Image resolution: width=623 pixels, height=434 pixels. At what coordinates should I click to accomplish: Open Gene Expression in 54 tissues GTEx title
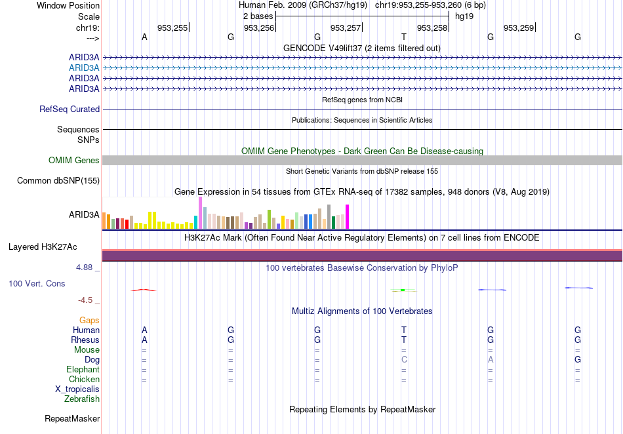click(362, 192)
